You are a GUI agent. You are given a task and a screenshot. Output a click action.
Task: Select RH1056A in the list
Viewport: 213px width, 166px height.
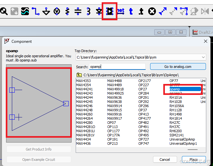[x=177, y=106]
